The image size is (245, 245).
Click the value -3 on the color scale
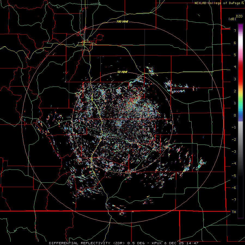[x=234, y=152]
